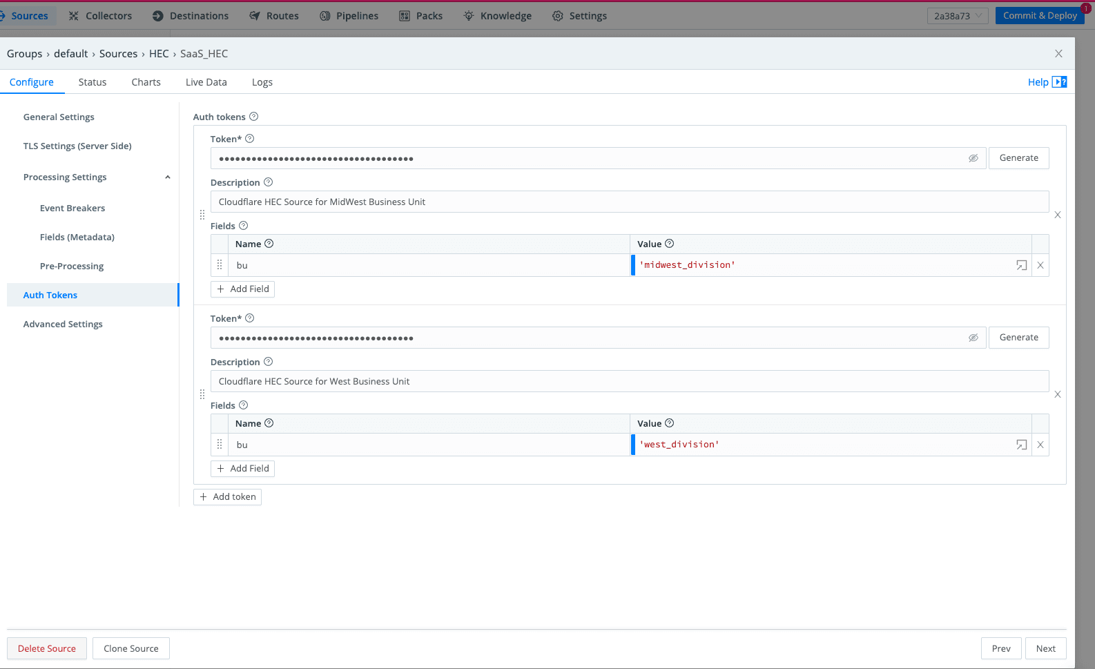
Task: Delete the West Business Unit token entry
Action: tap(1058, 394)
